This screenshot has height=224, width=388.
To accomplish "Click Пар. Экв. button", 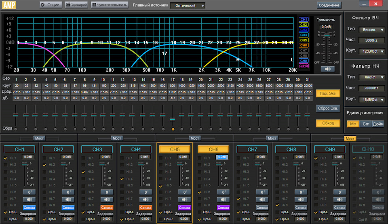I will 328,93.
